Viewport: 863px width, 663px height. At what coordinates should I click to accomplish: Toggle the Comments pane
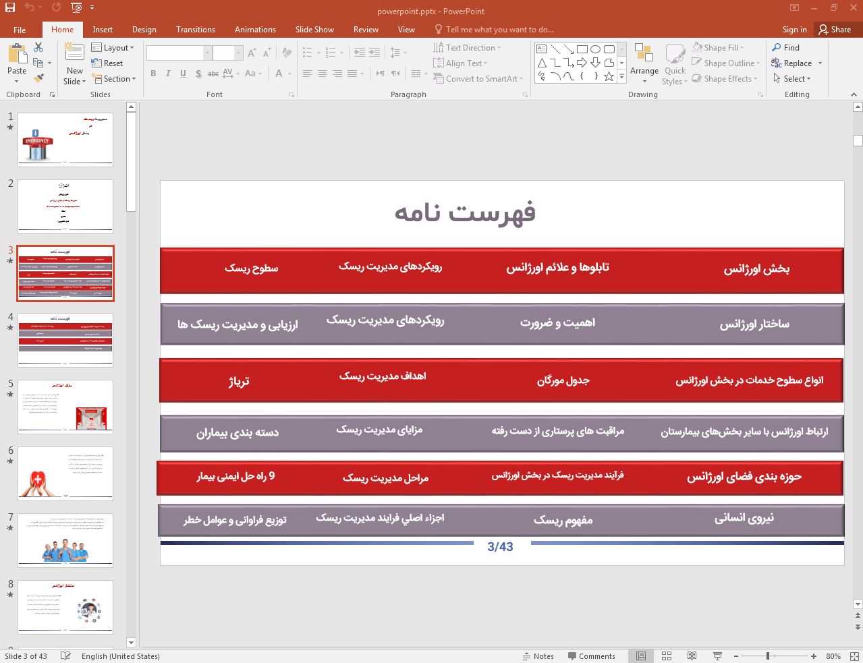pos(591,656)
